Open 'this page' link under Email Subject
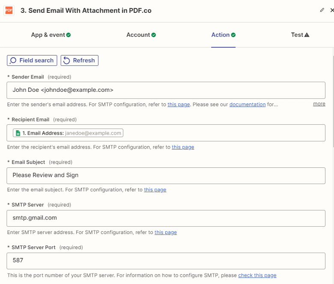This screenshot has height=284, width=334. (x=155, y=190)
